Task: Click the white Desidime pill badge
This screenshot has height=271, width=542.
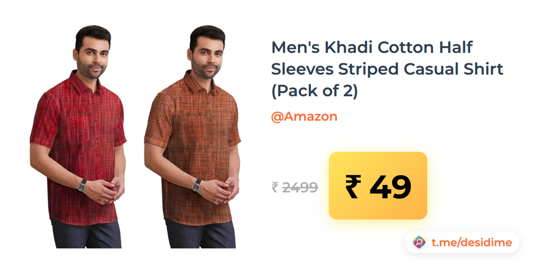Action: click(462, 243)
